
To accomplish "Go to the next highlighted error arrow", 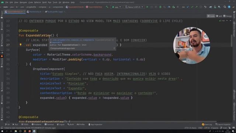I will [x=230, y=21].
